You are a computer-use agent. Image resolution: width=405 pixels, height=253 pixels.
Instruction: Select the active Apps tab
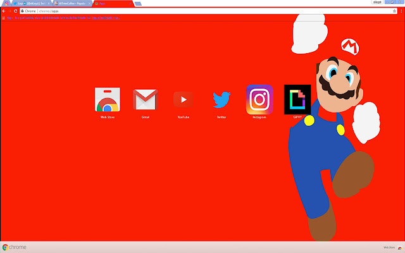click(113, 4)
